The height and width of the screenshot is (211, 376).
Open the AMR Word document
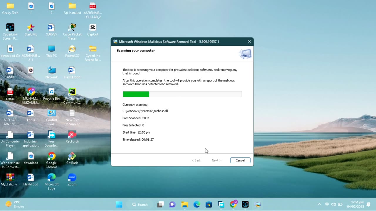10,73
